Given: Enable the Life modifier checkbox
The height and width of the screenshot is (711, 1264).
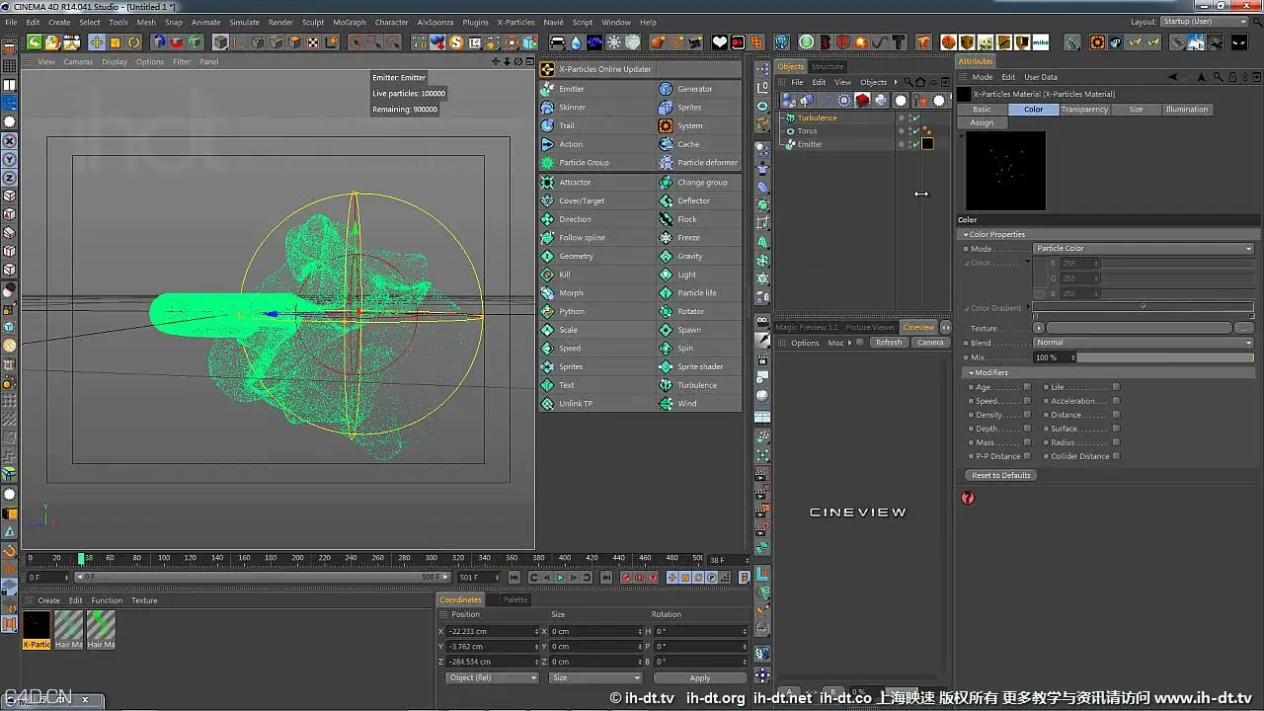Looking at the screenshot, I should [1116, 387].
